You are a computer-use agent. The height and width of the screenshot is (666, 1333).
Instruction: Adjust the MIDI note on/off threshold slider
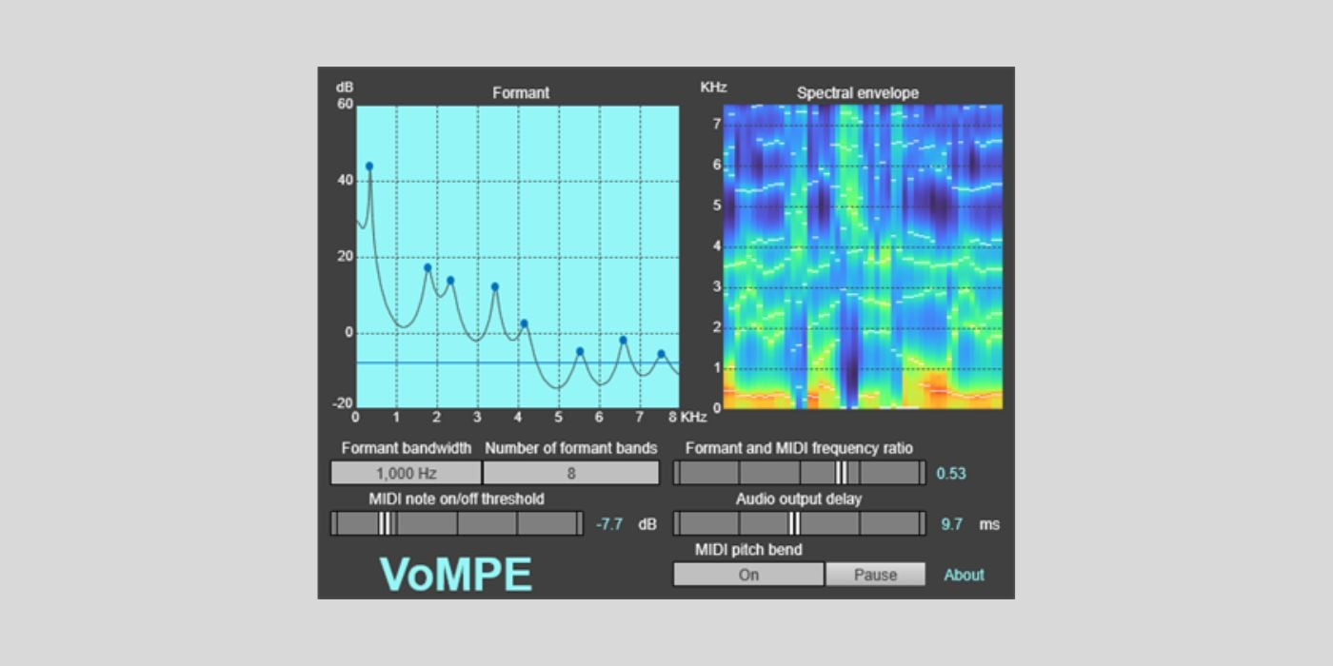click(x=455, y=523)
